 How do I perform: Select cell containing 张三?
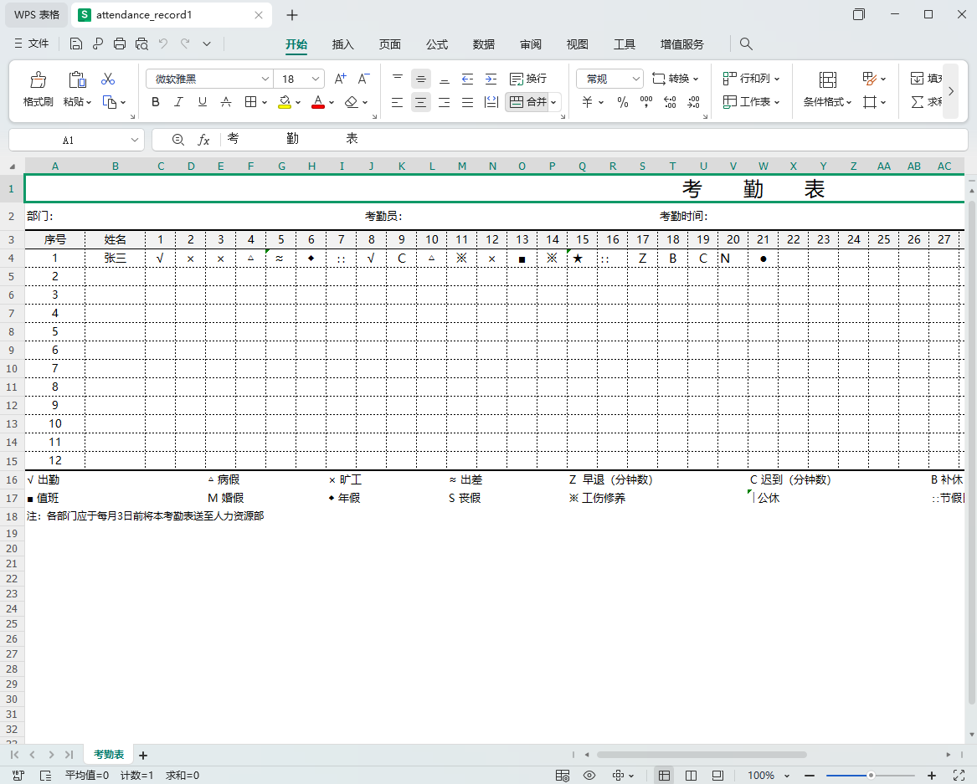(116, 258)
